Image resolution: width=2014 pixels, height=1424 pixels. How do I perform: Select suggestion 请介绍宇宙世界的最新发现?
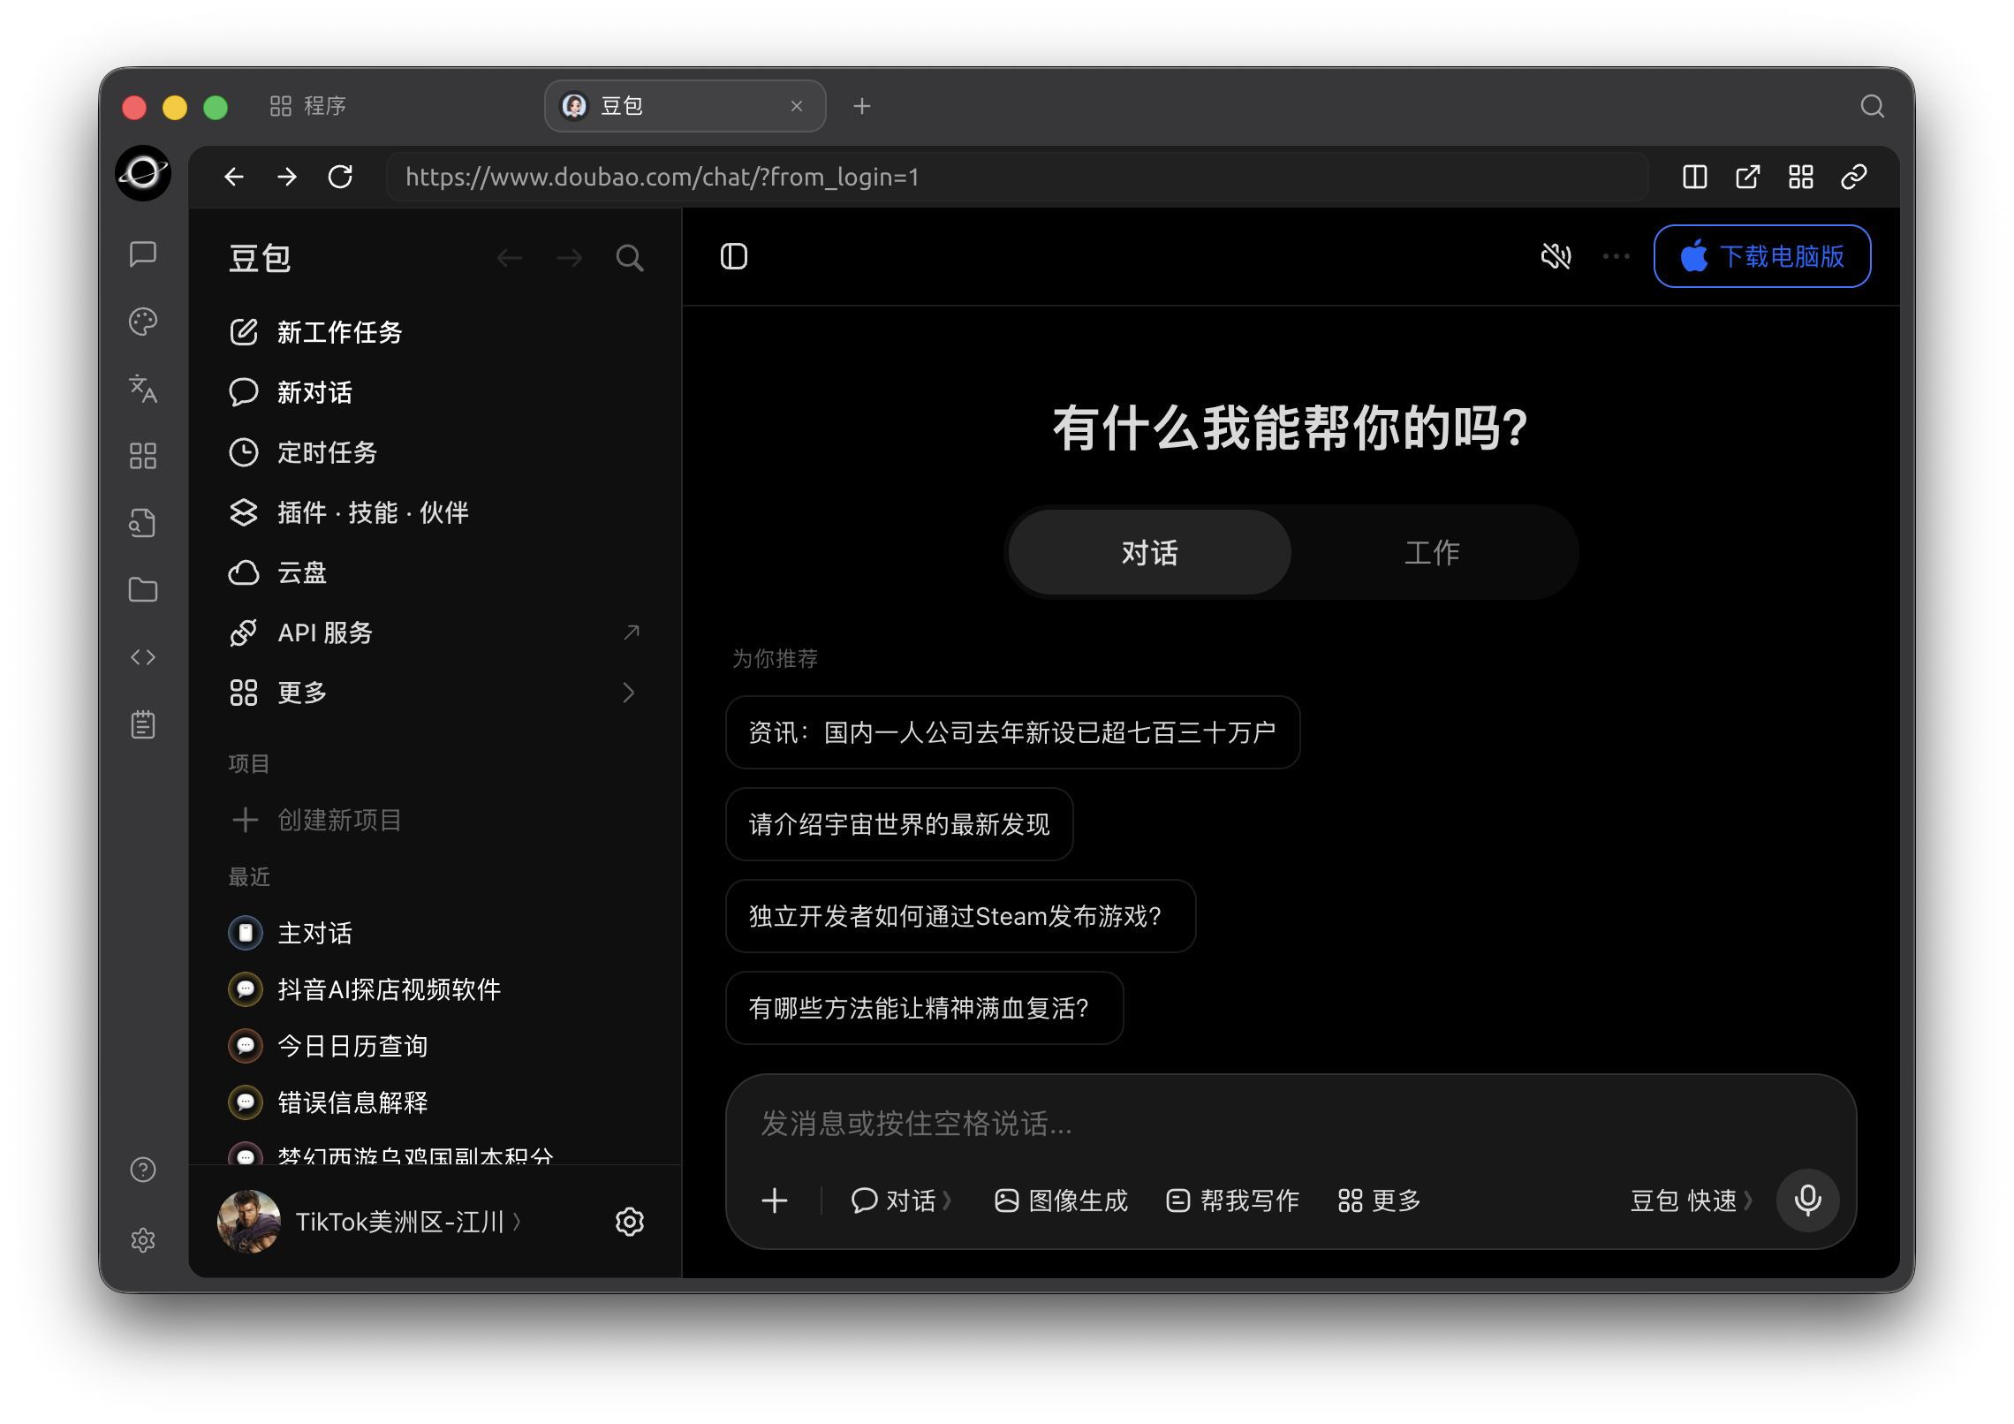click(x=899, y=824)
